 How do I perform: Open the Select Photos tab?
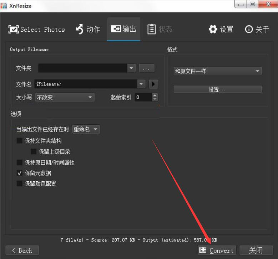pyautogui.click(x=37, y=29)
